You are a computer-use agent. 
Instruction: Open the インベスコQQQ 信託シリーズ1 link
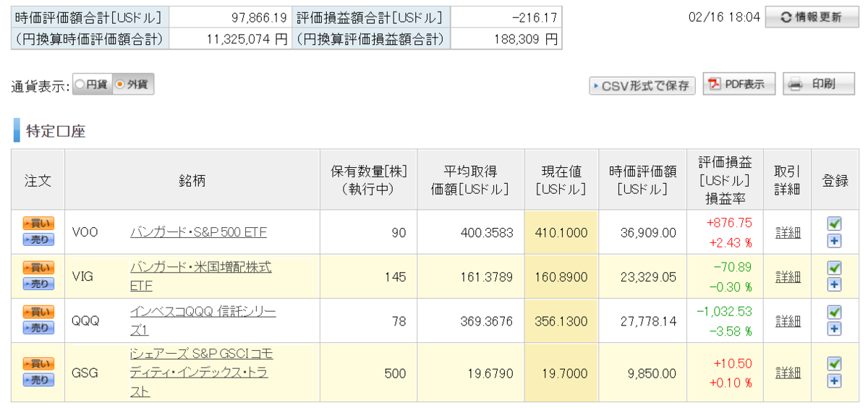pyautogui.click(x=203, y=320)
